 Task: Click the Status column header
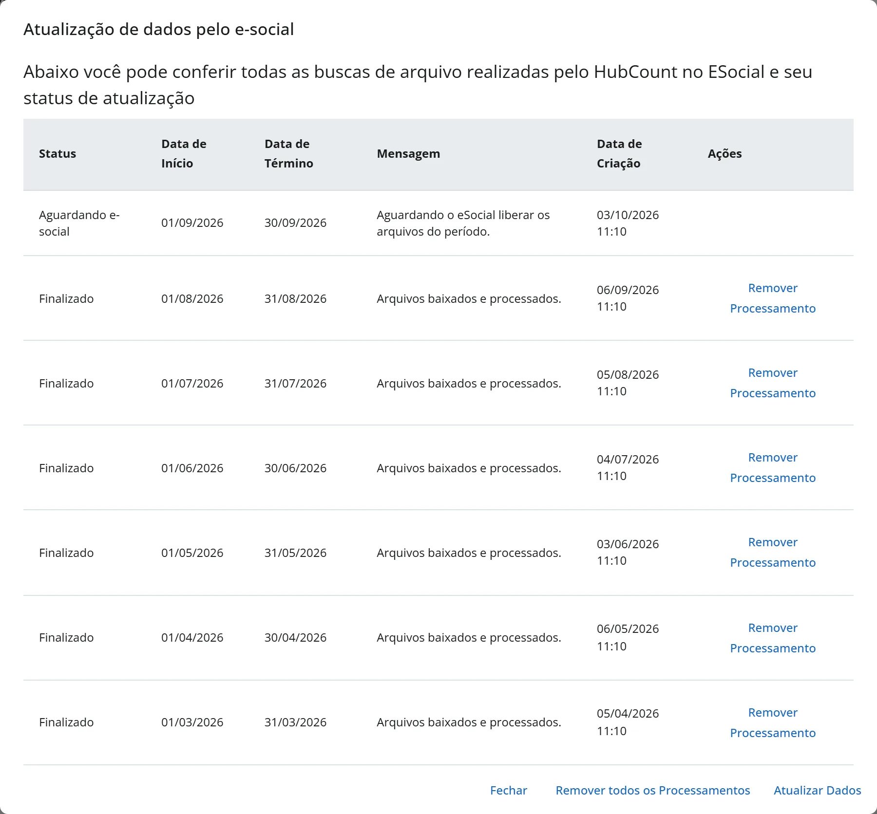57,154
